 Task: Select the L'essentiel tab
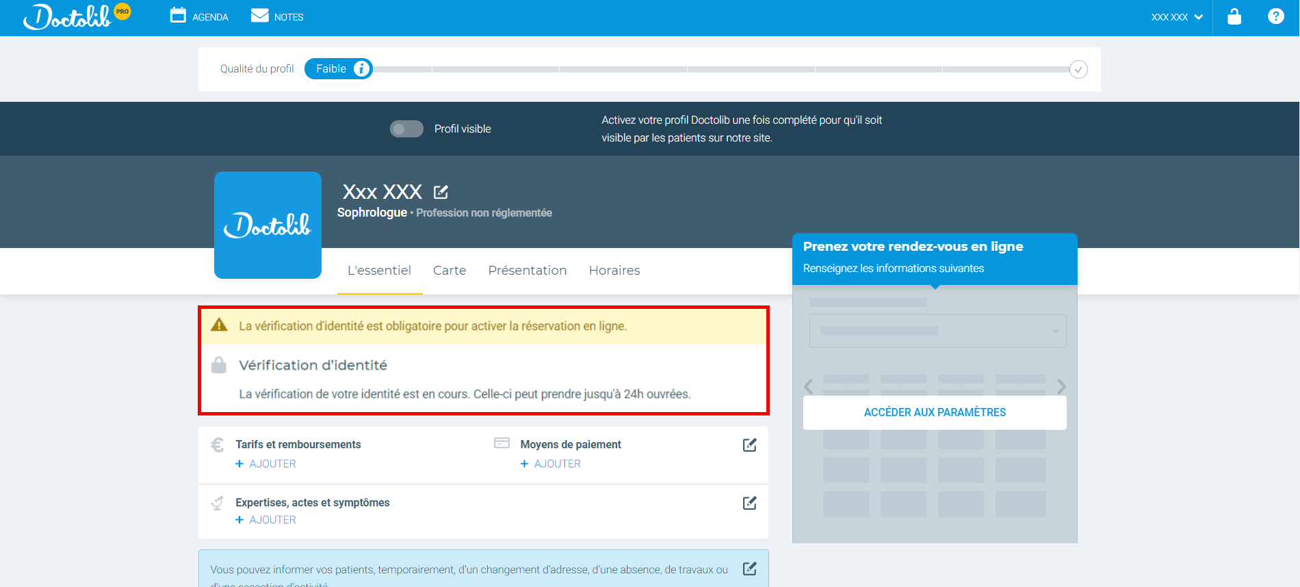click(x=379, y=271)
